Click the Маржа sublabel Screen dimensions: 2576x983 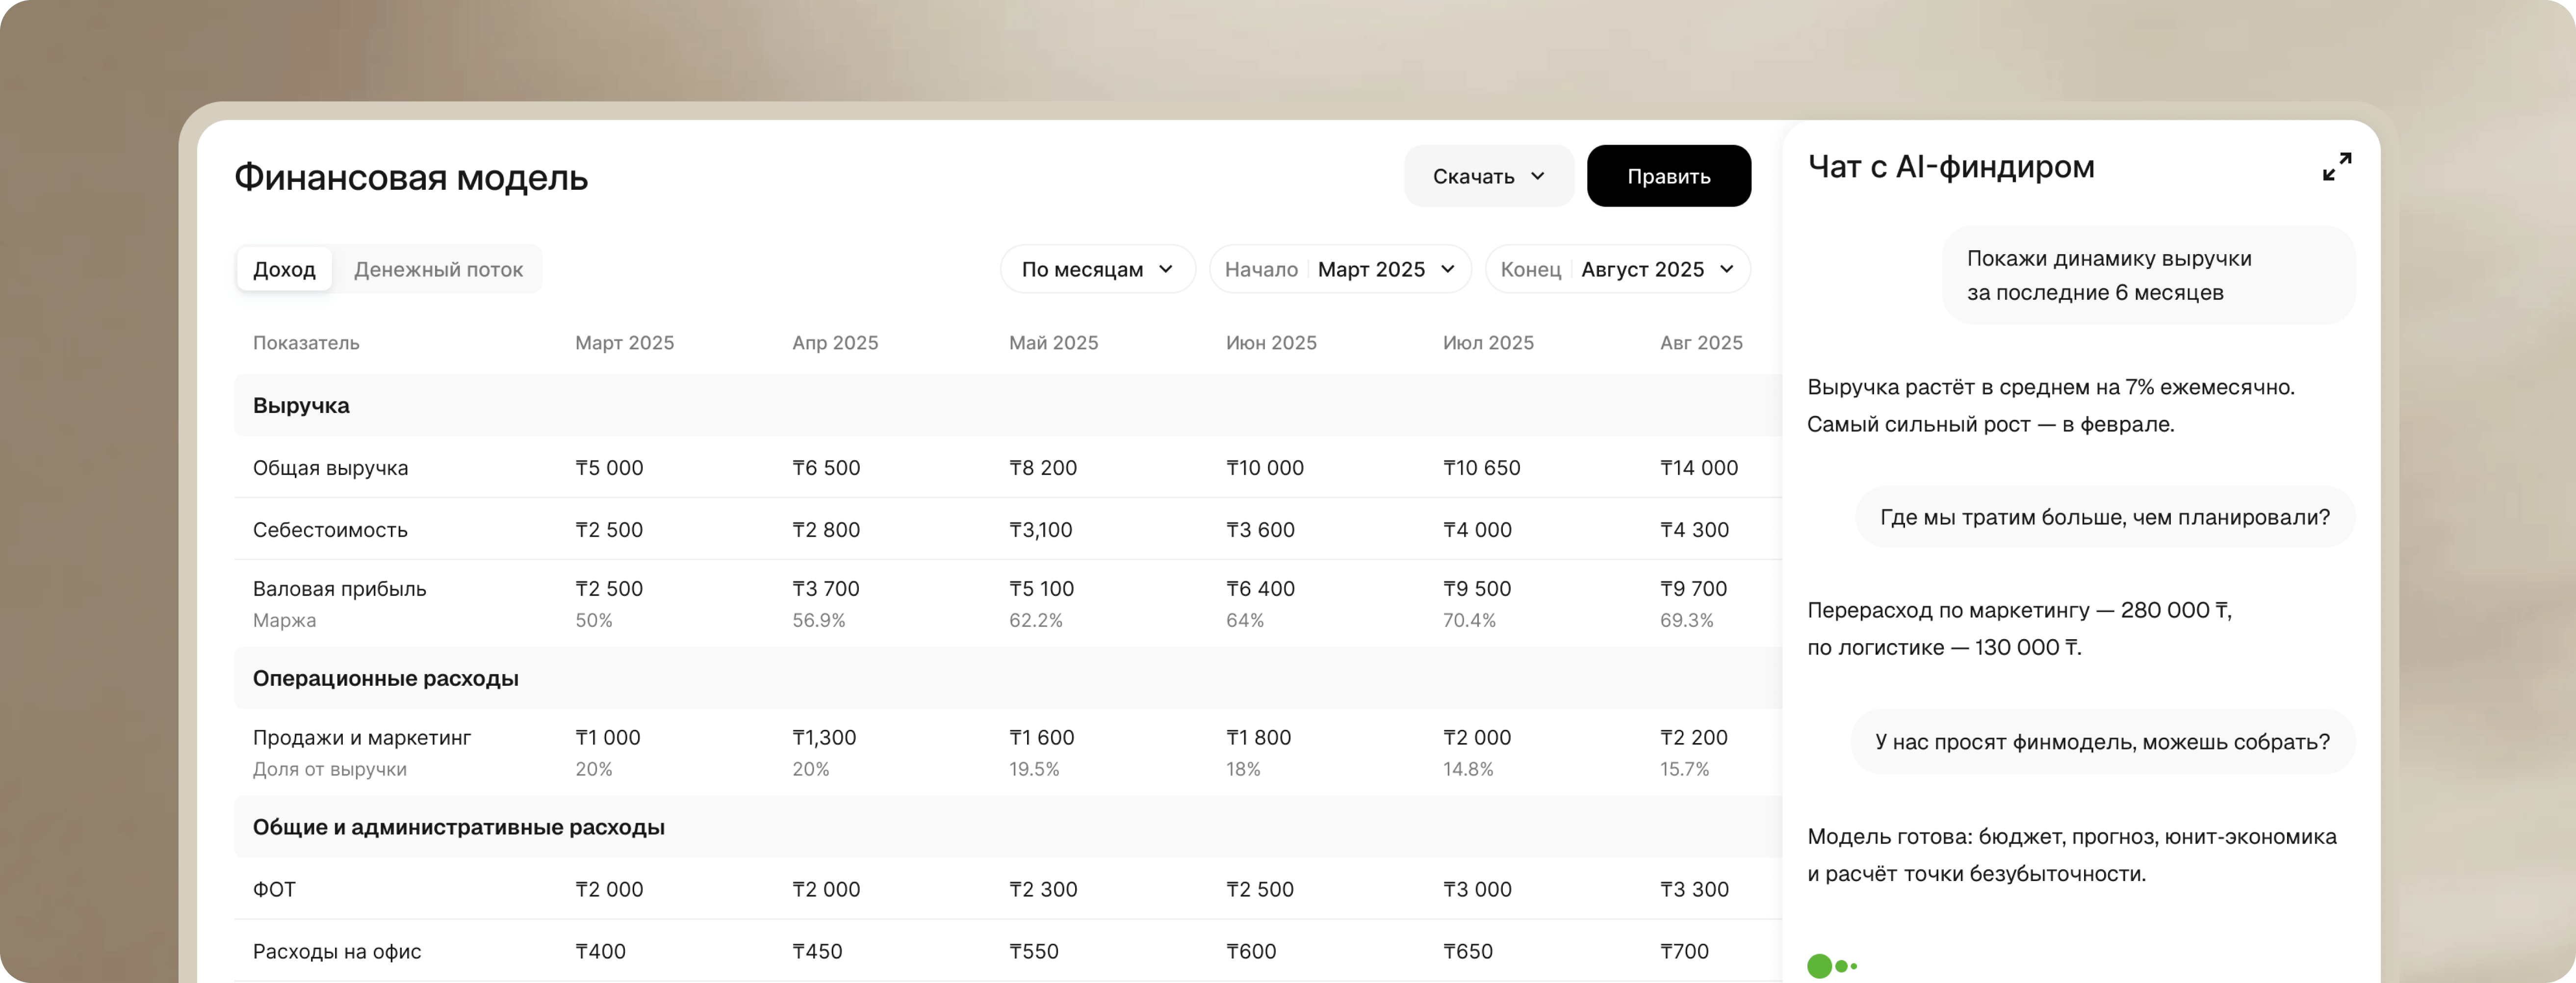(x=284, y=620)
